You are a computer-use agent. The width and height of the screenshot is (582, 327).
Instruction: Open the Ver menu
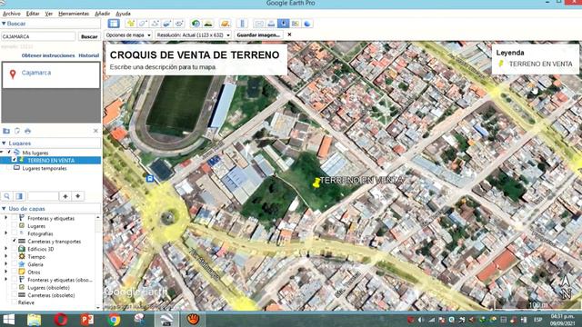[x=48, y=14]
